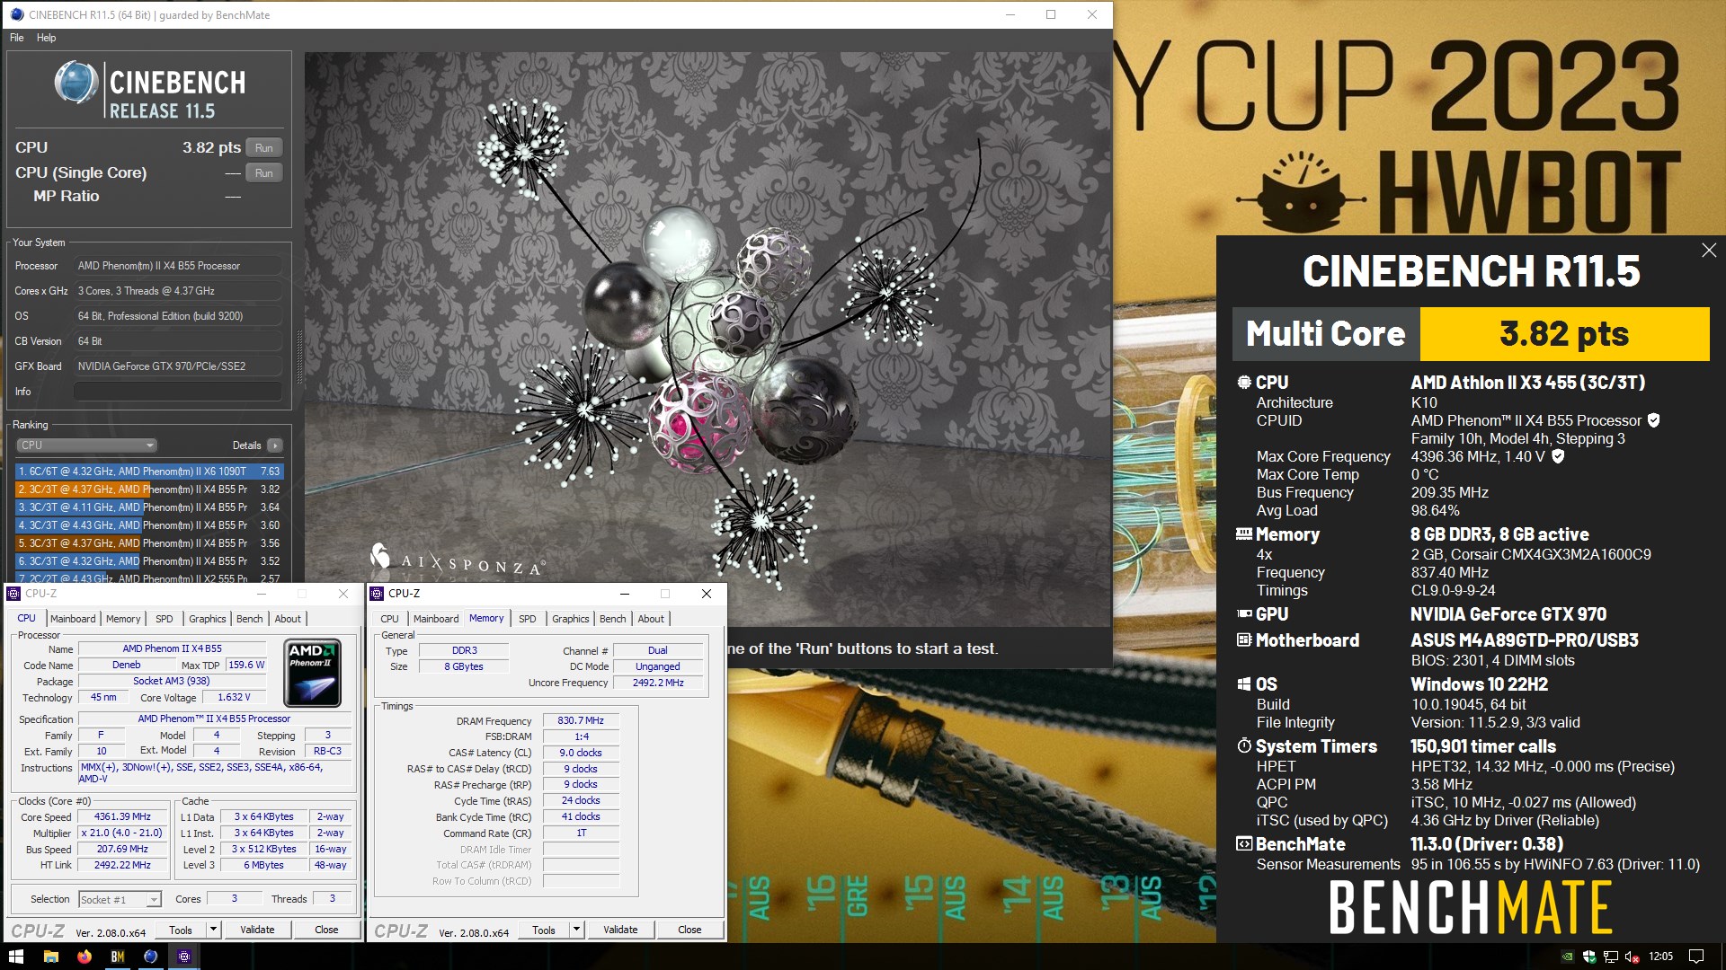Open SPD tab in right CPU-Z window
Viewport: 1726px width, 970px height.
pos(528,619)
